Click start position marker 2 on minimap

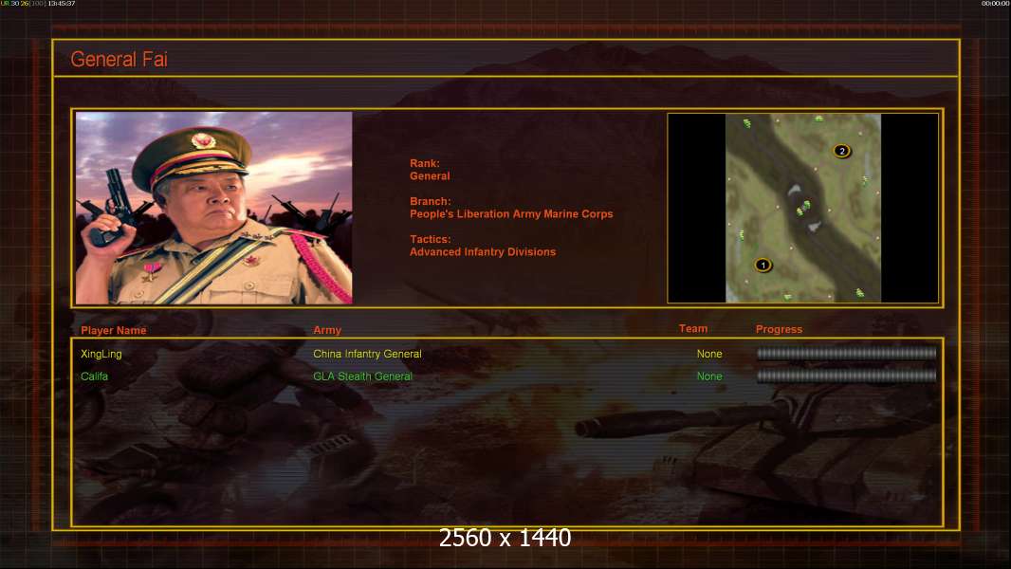click(x=841, y=151)
